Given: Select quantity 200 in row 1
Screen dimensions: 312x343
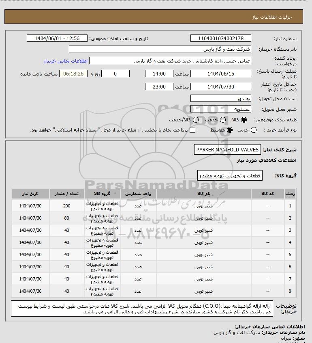Looking at the screenshot, I should pos(66,206).
